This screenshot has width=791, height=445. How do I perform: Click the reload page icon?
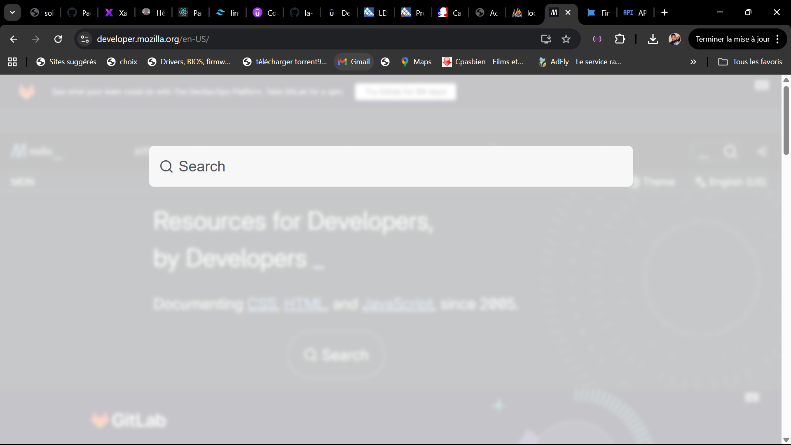point(58,39)
